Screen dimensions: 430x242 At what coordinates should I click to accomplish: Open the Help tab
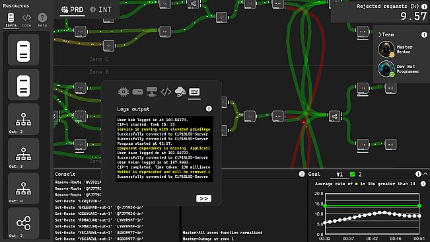[x=42, y=20]
